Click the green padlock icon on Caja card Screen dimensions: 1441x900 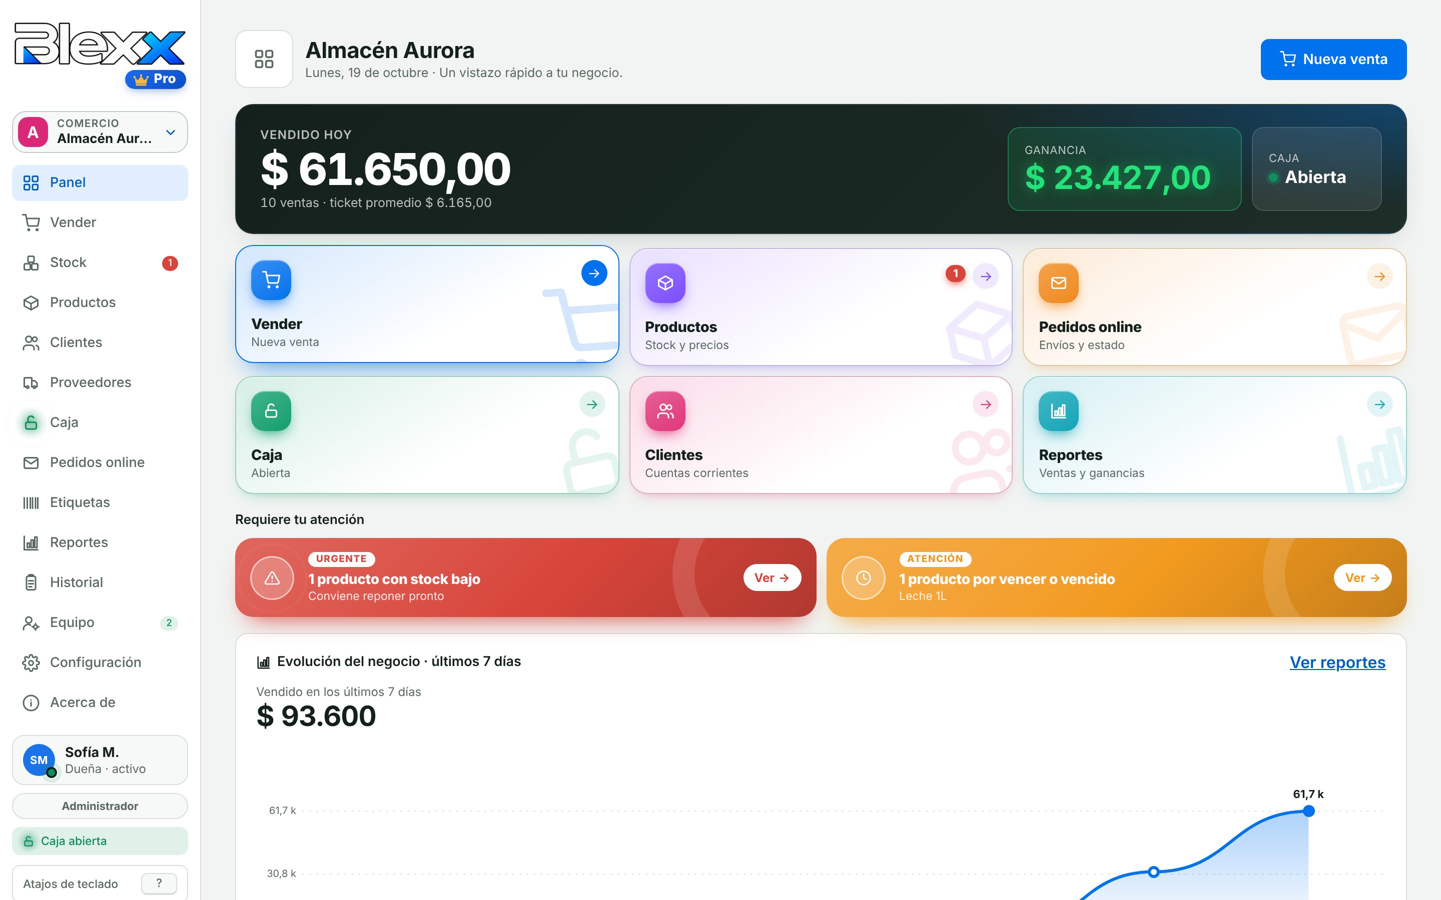271,410
